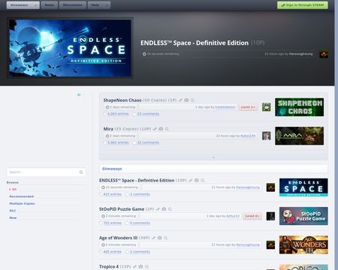Expand the Giveaways nav dropdown arrow
The width and height of the screenshot is (338, 270).
click(36, 5)
